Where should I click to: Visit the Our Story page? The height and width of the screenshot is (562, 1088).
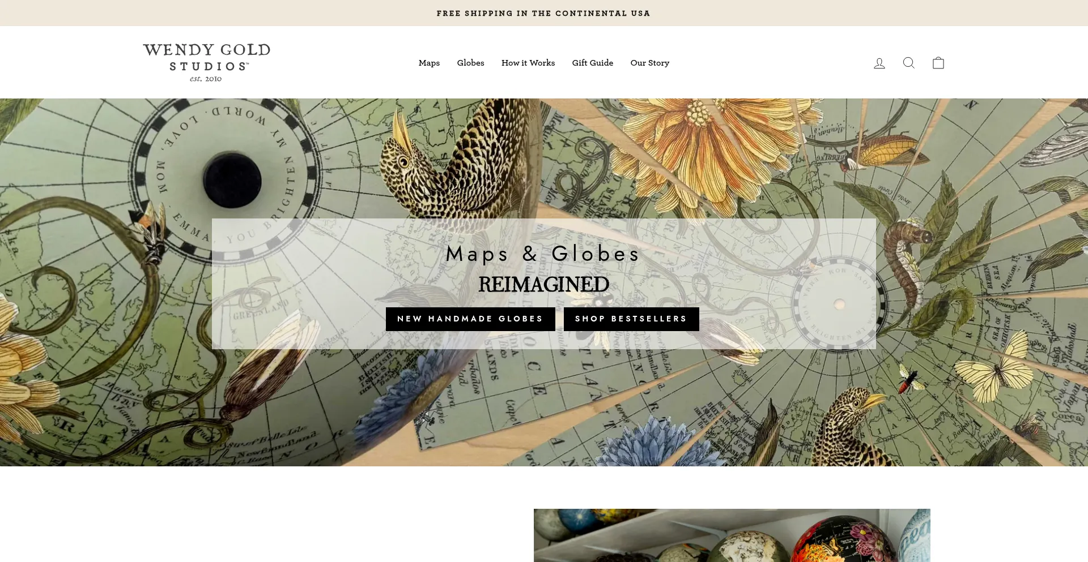click(649, 63)
